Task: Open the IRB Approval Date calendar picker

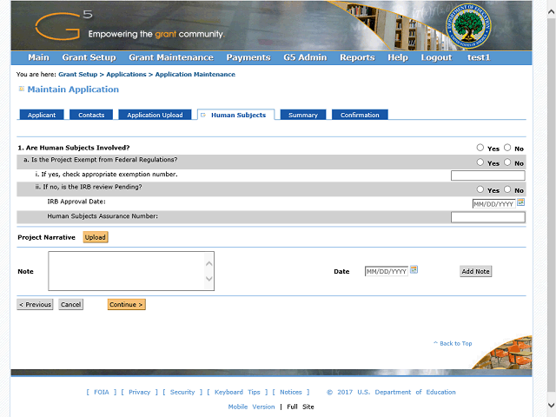Action: coord(520,202)
